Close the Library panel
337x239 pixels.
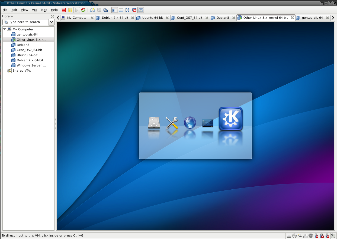point(53,17)
